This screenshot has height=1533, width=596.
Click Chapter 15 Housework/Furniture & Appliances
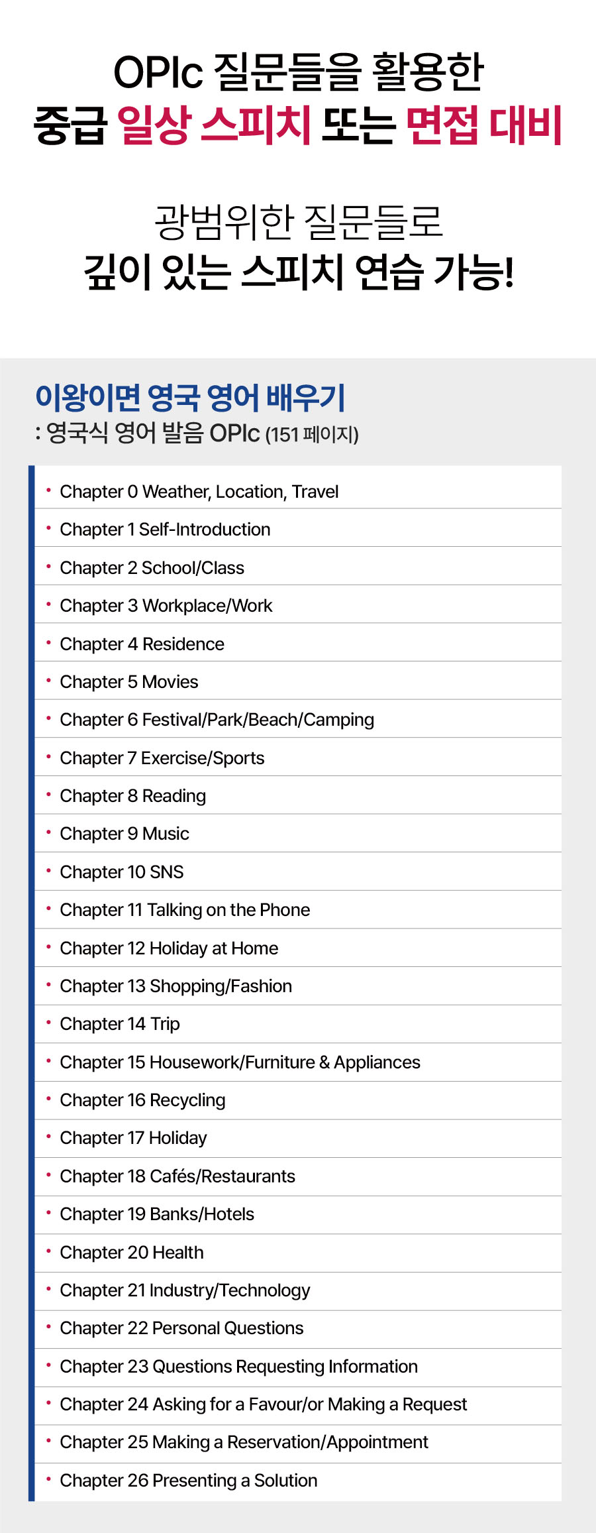click(240, 1062)
